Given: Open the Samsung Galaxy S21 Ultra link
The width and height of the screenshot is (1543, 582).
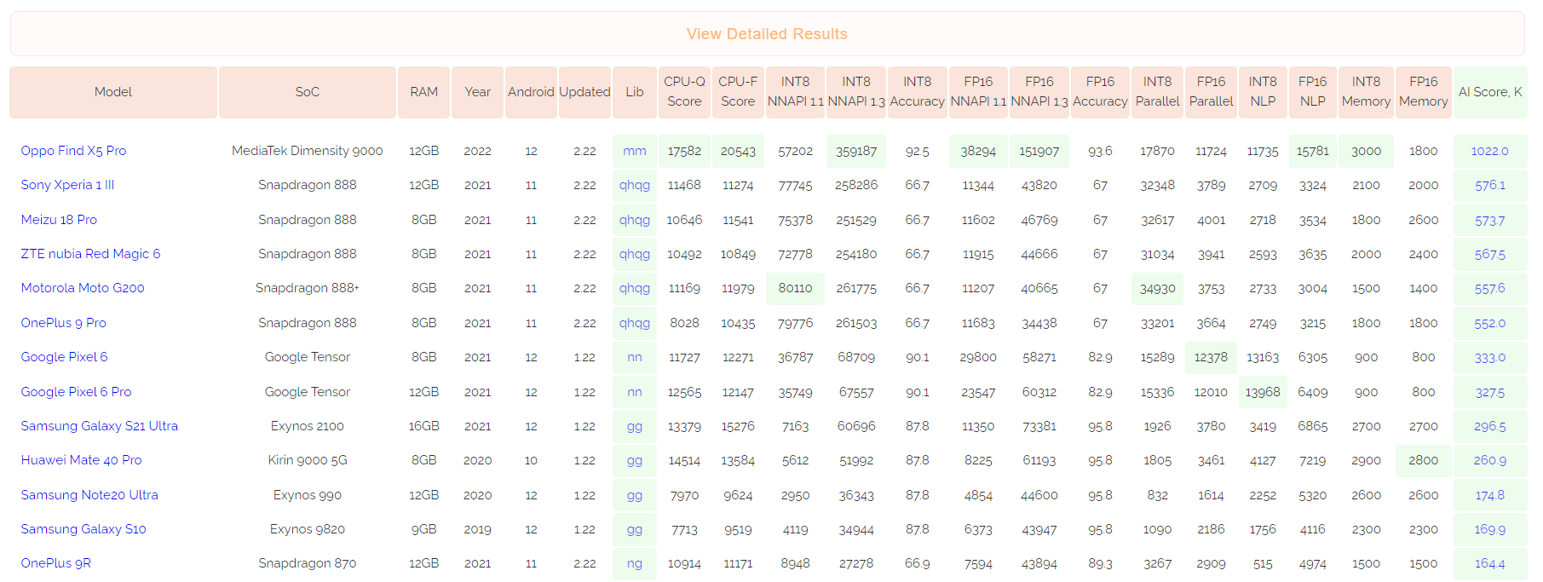Looking at the screenshot, I should (99, 426).
